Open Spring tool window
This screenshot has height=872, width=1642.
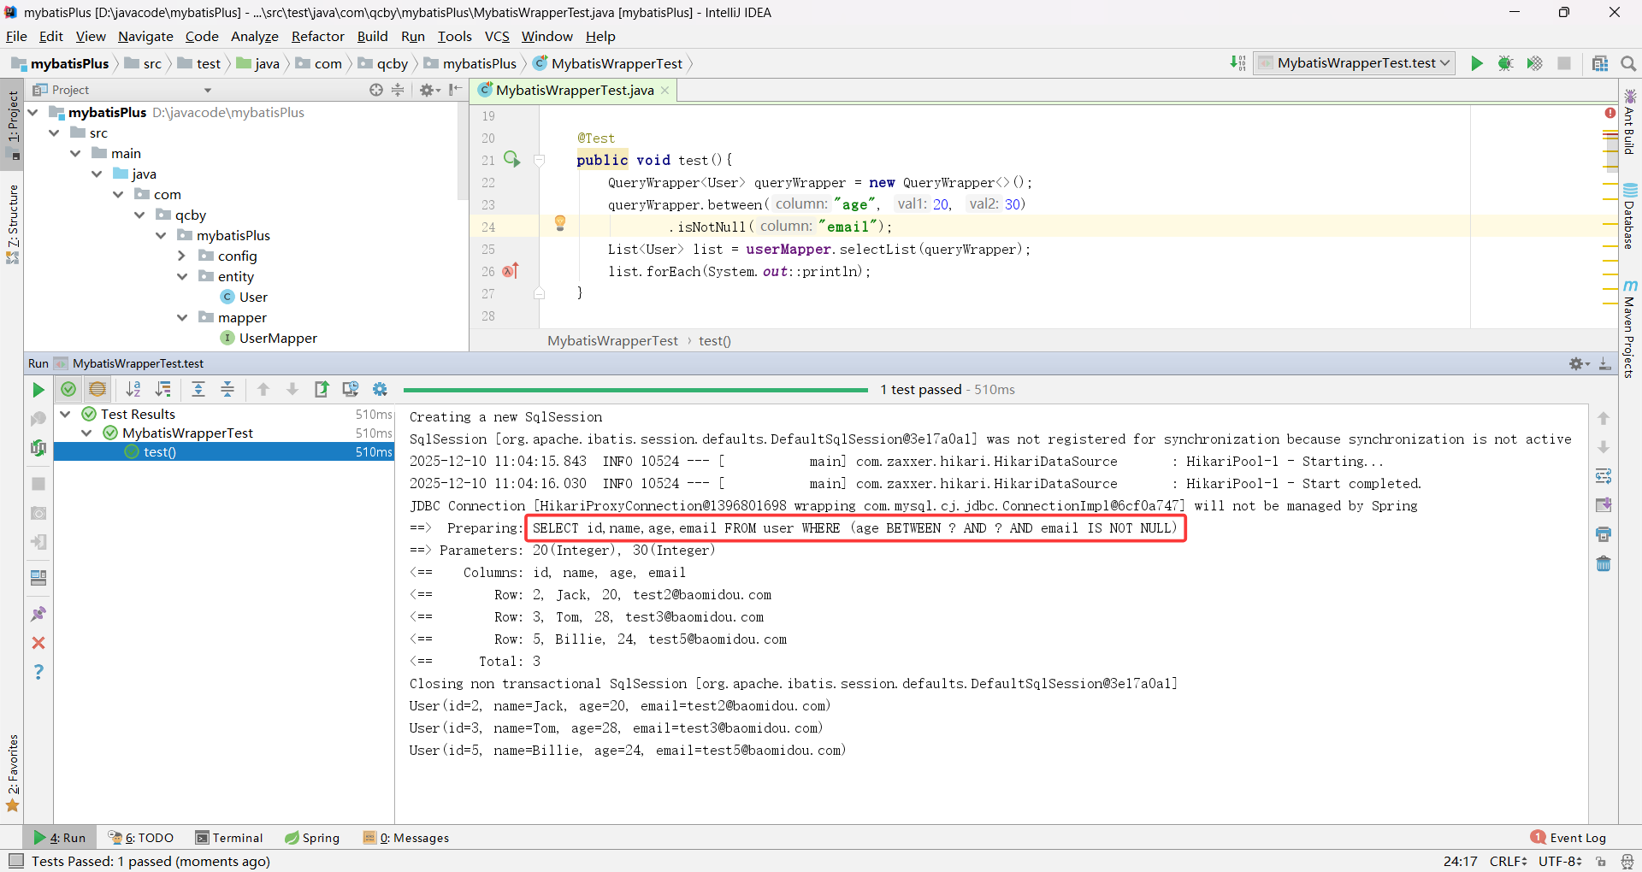[x=312, y=838]
